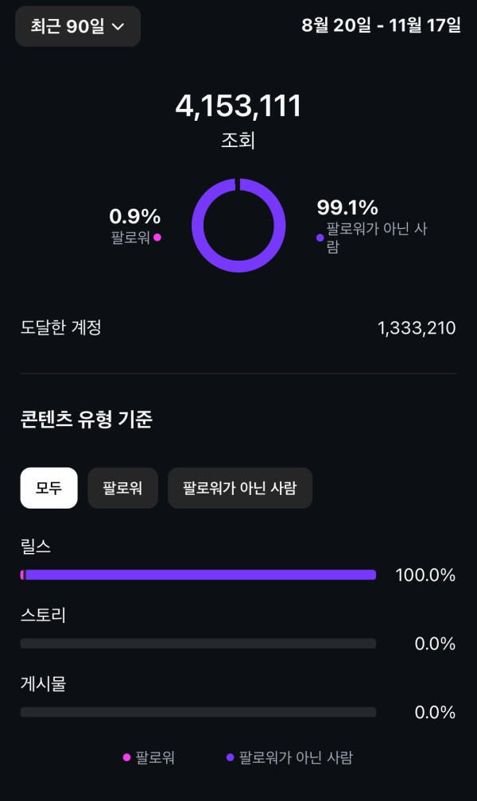This screenshot has width=477, height=801.
Task: Click the 1,333,210 reached accounts value
Action: 417,327
